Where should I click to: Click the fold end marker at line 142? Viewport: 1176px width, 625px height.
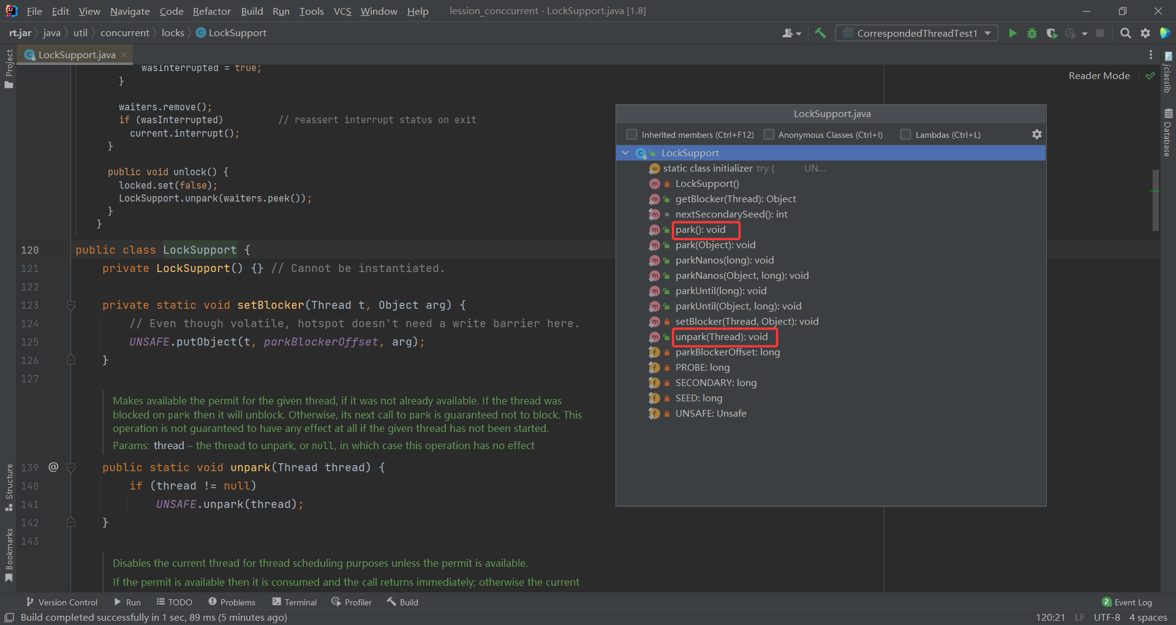[71, 523]
